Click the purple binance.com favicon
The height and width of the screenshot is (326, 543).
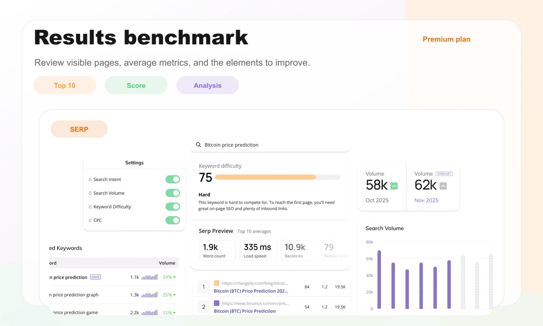(x=216, y=303)
